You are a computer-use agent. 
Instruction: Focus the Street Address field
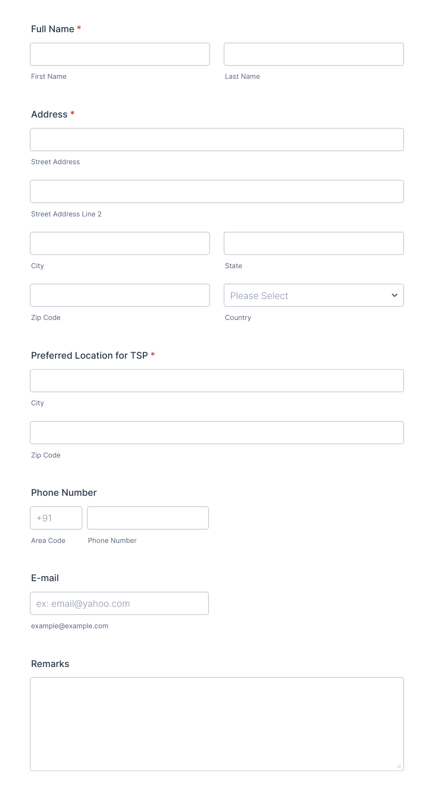click(x=217, y=139)
